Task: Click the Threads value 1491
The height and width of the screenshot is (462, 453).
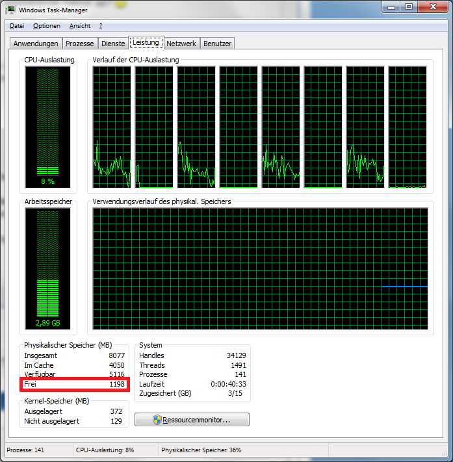Action: 239,365
